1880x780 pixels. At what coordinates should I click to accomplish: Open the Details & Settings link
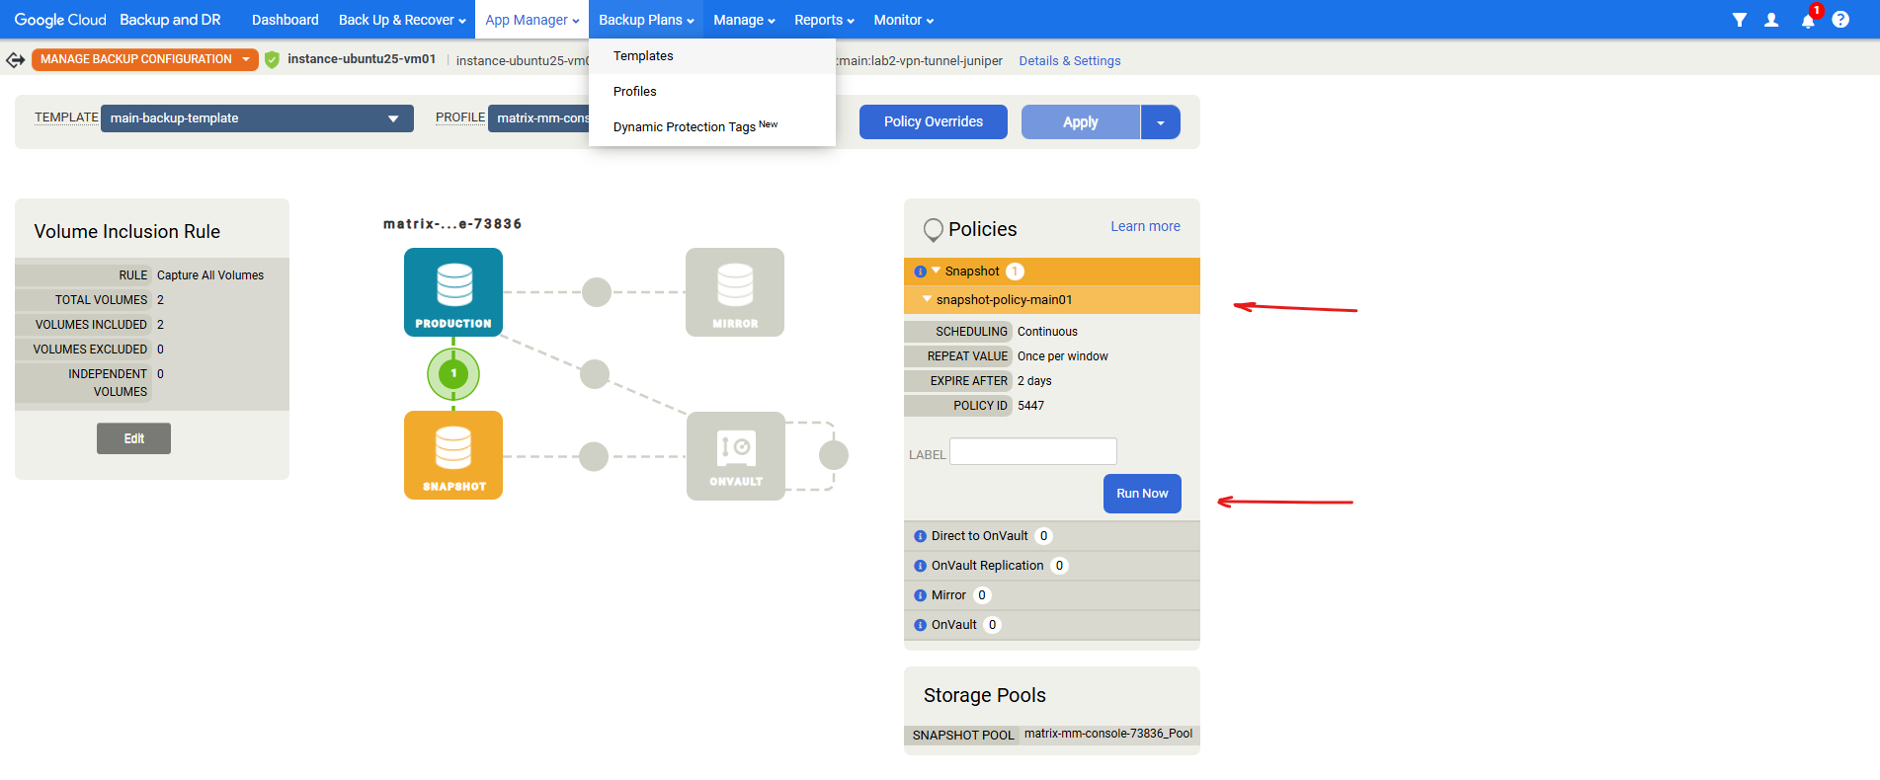click(x=1069, y=61)
